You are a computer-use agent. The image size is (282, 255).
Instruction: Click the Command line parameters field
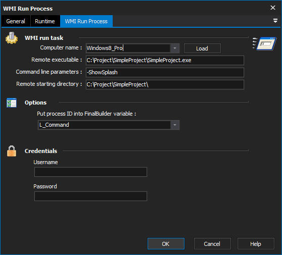coord(165,72)
